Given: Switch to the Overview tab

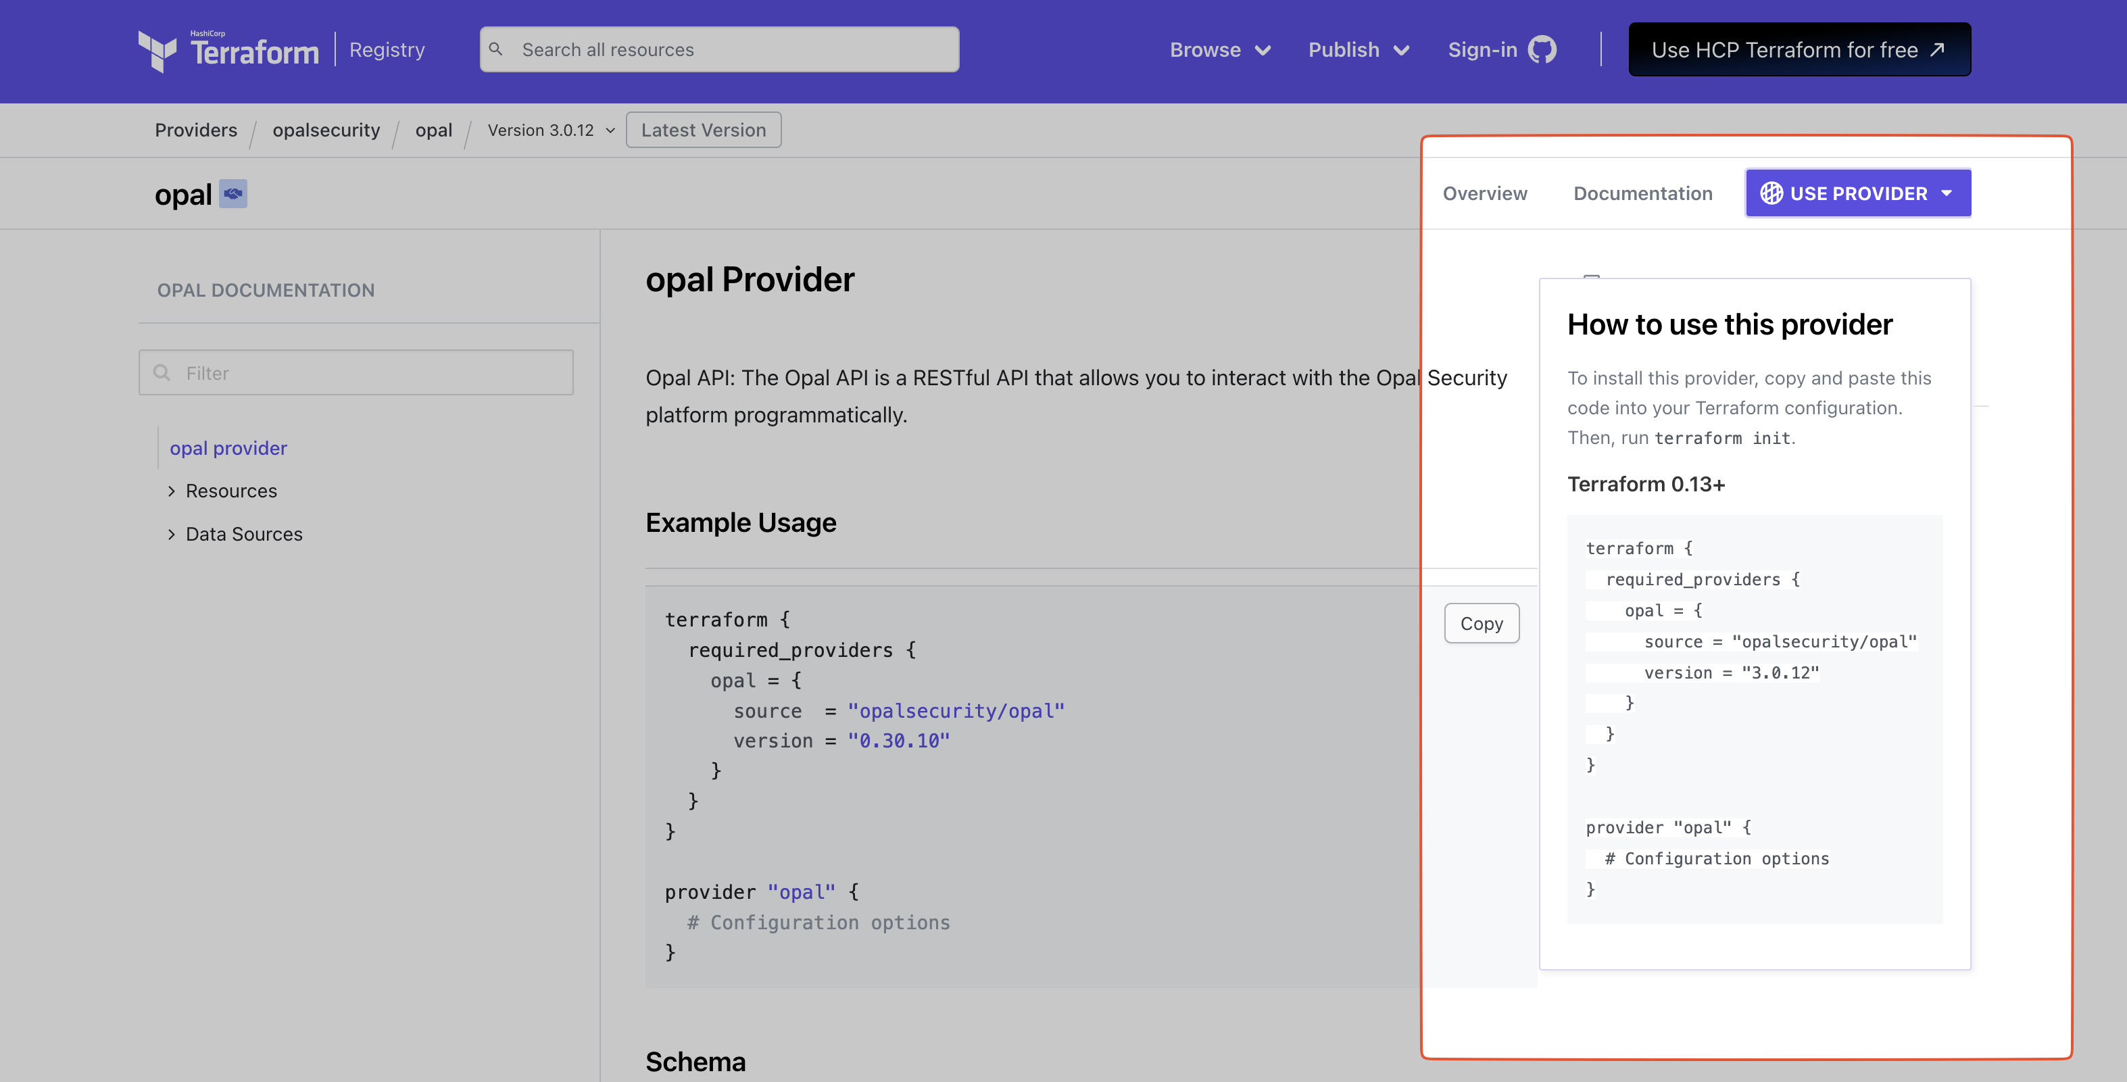Looking at the screenshot, I should click(1485, 193).
